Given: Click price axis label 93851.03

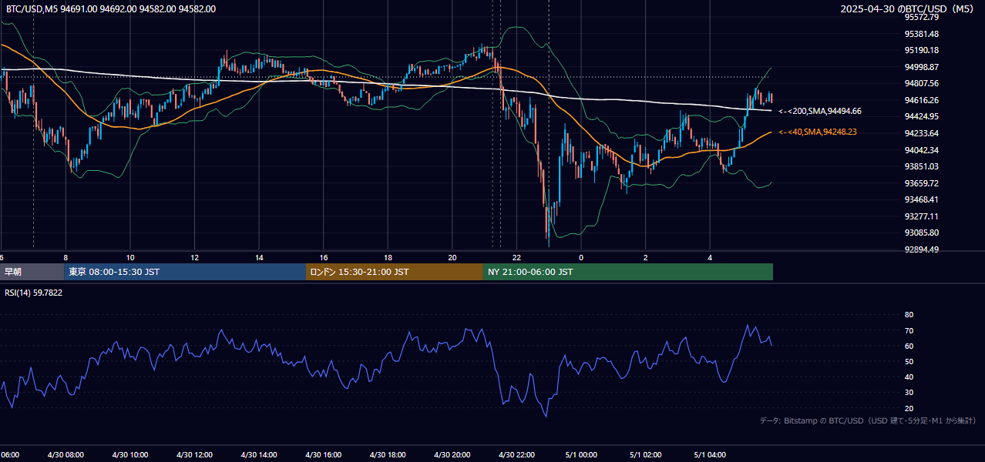Looking at the screenshot, I should click(x=922, y=166).
